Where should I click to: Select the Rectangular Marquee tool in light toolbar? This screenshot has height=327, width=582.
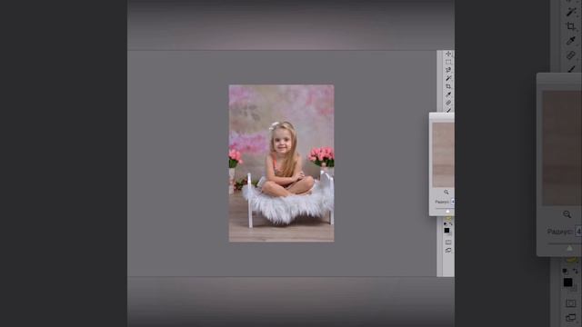[x=448, y=62]
